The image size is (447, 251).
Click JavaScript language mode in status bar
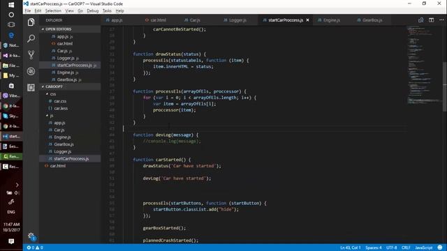424,248
